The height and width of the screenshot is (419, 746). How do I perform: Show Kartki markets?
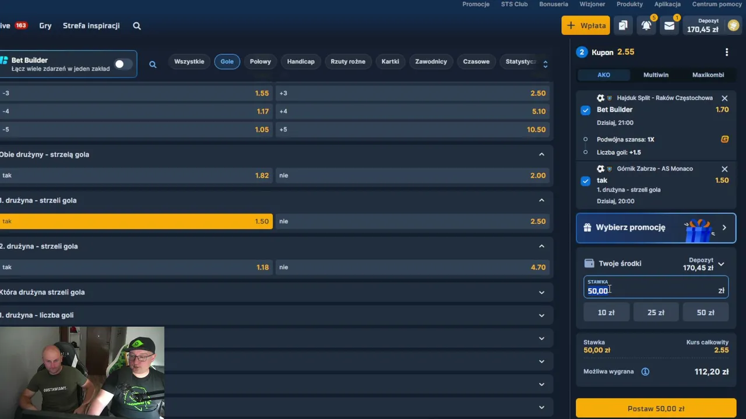point(390,62)
